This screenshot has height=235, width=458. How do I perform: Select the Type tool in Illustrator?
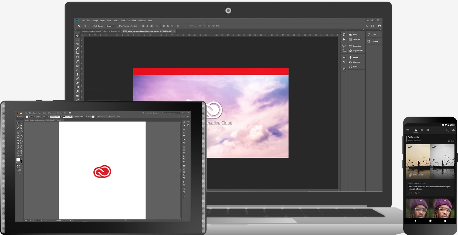pos(18,130)
